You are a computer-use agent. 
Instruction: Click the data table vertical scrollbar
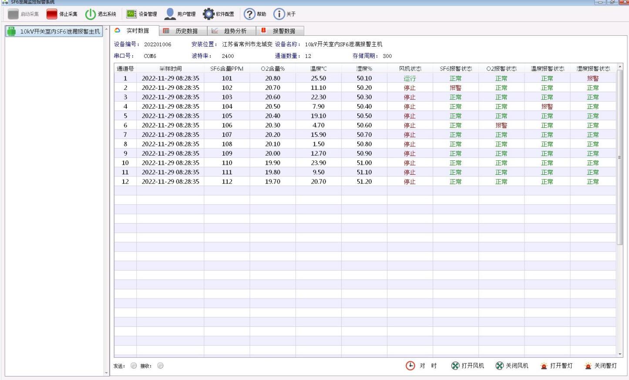(x=620, y=157)
